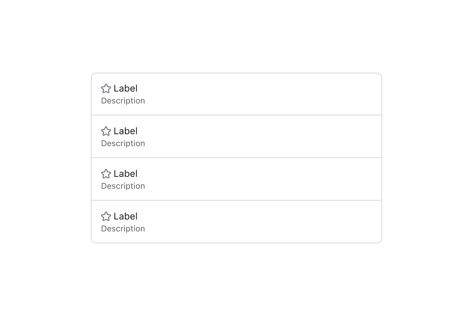Click blank area right of the list card
The image size is (473, 316).
tap(427, 158)
